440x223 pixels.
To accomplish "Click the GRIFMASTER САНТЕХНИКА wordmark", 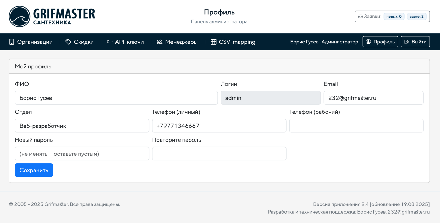I will pos(64,17).
